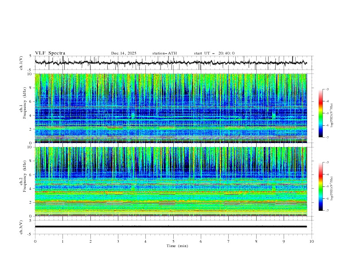Click the ch.1(V) axis label
Viewport: 351px width, 271px height.
[21, 63]
